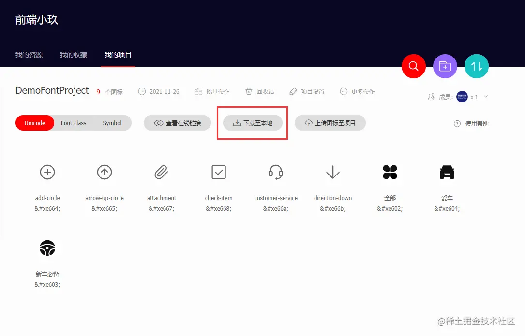Open the search with the magnifier icon
The width and height of the screenshot is (525, 336).
tap(413, 66)
